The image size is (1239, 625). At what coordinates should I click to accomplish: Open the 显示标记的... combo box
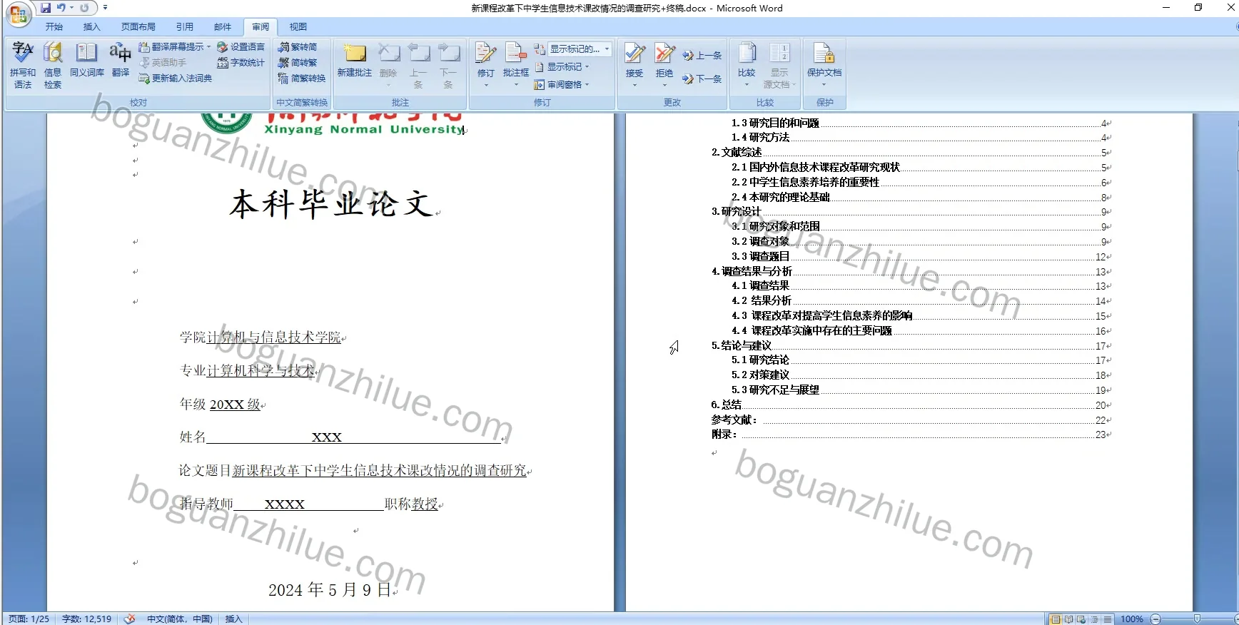(x=580, y=49)
